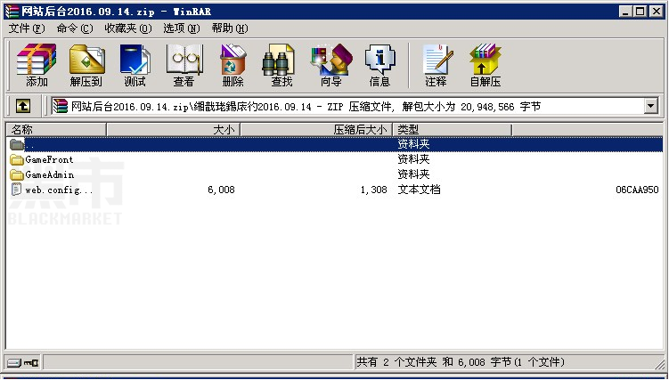Click the 06CAA950 CRC value

[x=637, y=190]
